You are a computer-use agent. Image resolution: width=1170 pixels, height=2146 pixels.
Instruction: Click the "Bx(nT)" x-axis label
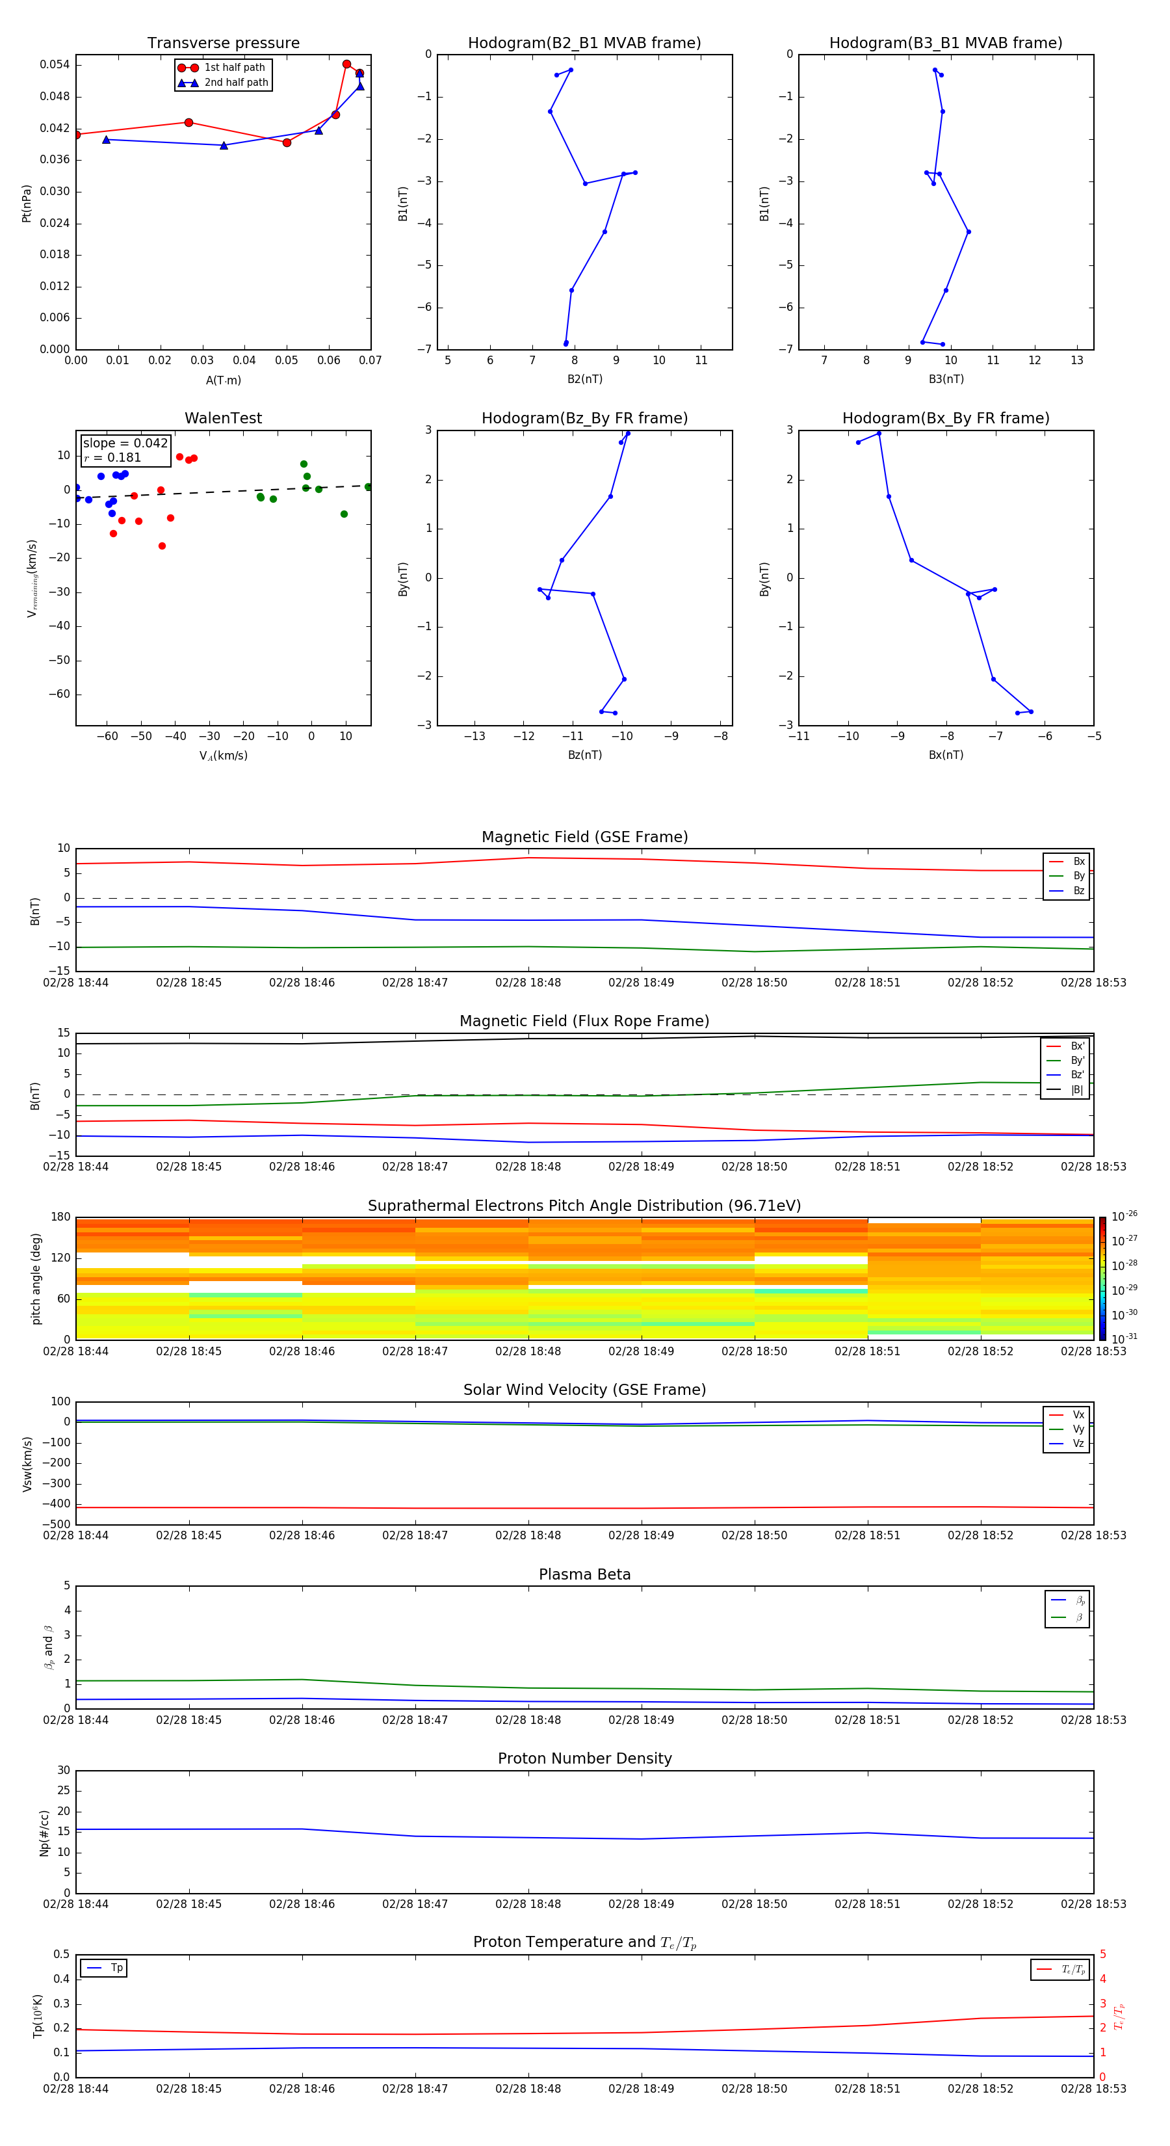coord(946,755)
